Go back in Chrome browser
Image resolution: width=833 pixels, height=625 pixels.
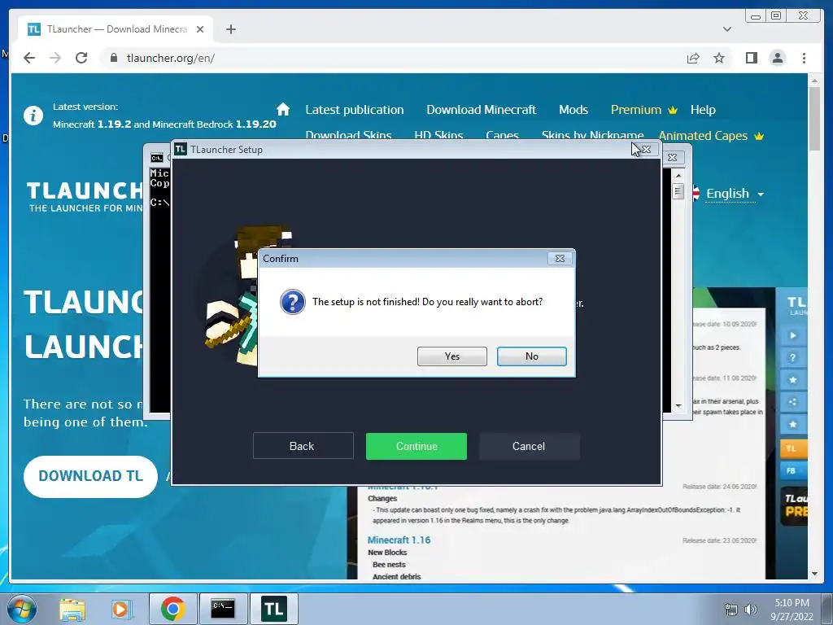click(29, 58)
